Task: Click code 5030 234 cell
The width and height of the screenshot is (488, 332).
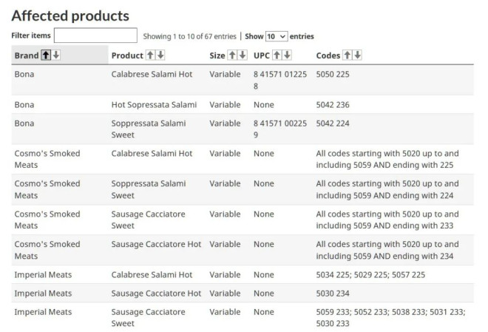Action: point(333,294)
